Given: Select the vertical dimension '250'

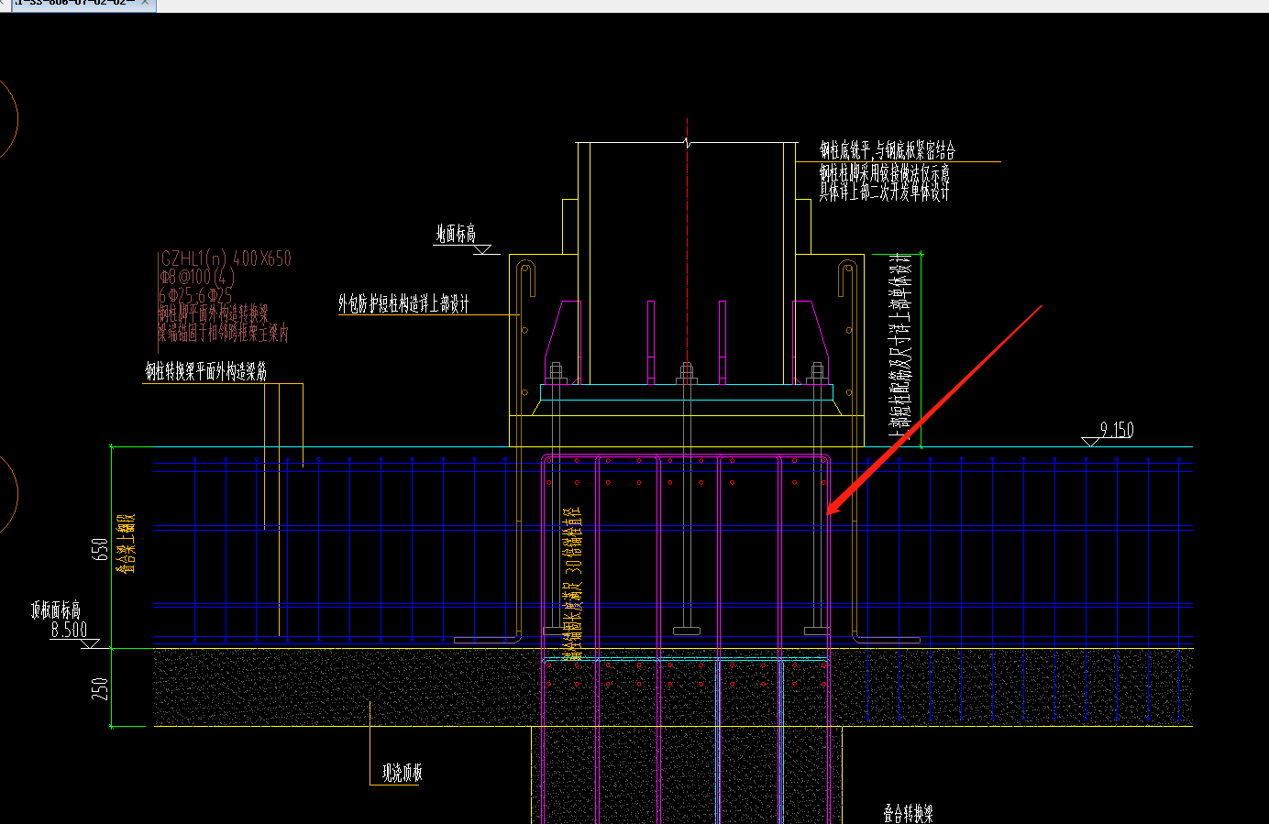Looking at the screenshot, I should 100,688.
